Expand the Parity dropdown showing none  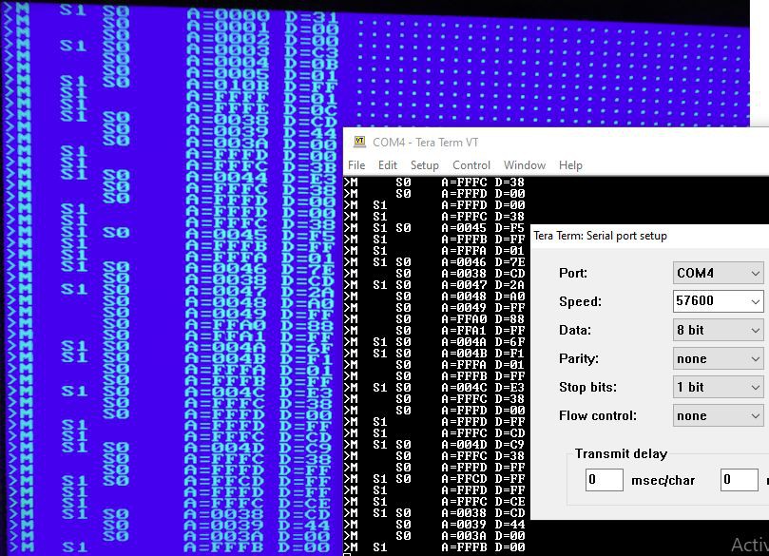pos(756,359)
